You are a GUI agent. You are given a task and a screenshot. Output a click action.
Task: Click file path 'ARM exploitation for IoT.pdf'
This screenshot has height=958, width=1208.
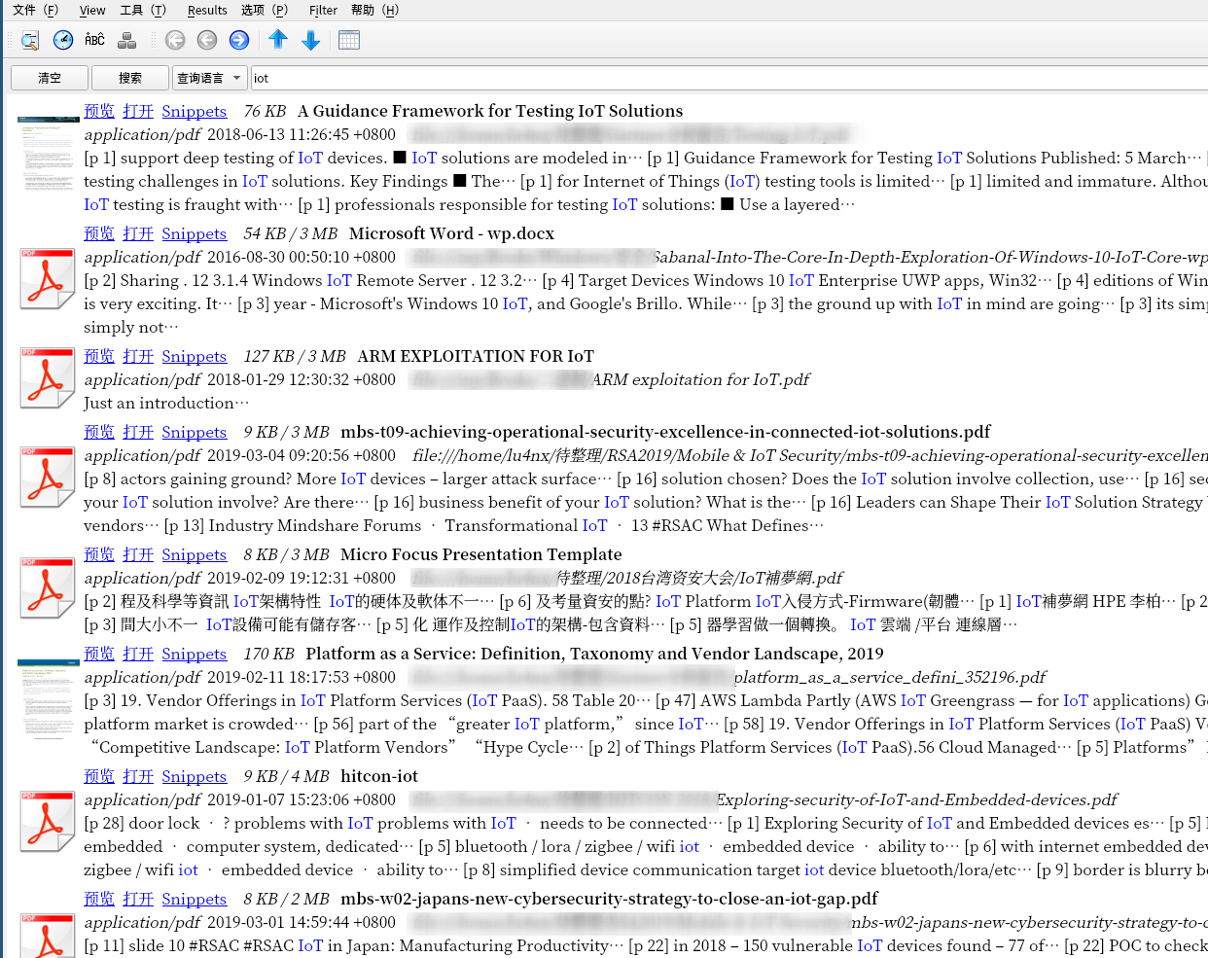(x=701, y=379)
